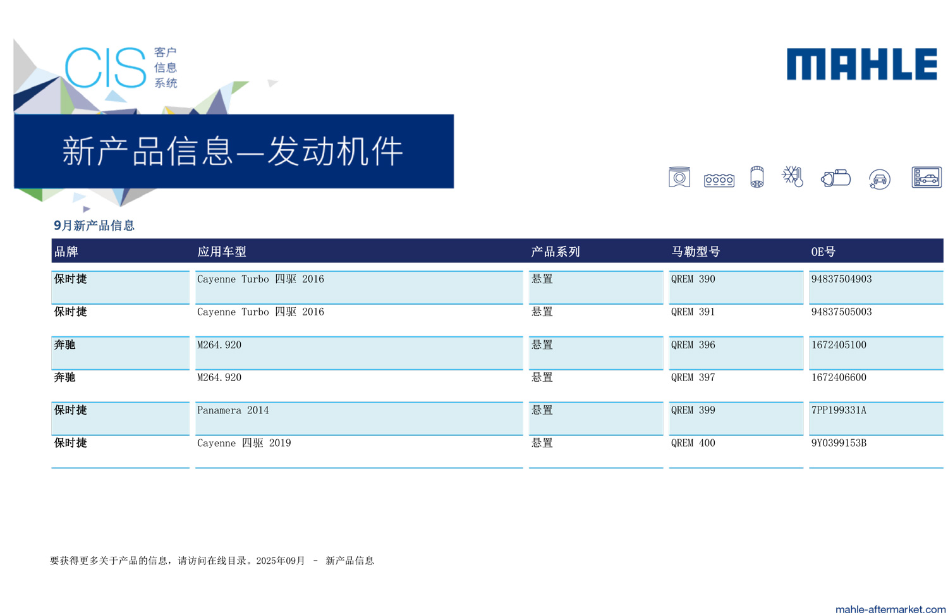Screen dimensions: 948x615
Task: Click the Panamera 2014 vehicle cell
Action: 233,411
